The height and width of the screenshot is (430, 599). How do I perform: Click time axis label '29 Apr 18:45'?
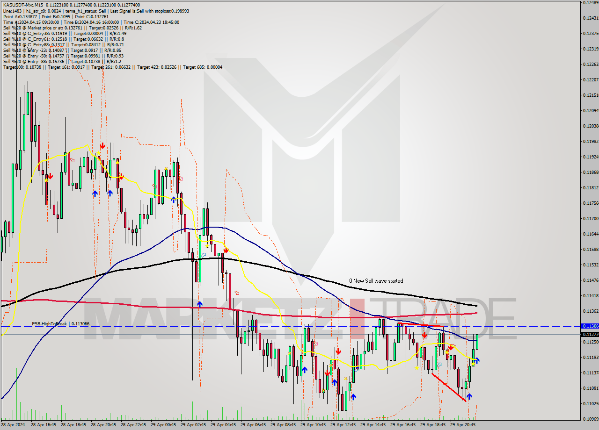tap(432, 425)
